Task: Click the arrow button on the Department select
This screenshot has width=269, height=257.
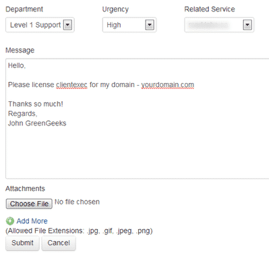Action: pyautogui.click(x=67, y=25)
